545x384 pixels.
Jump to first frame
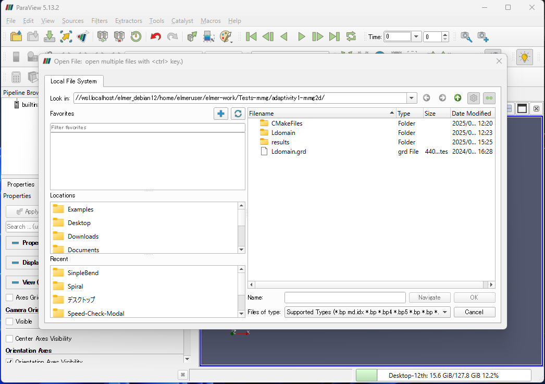(x=251, y=36)
